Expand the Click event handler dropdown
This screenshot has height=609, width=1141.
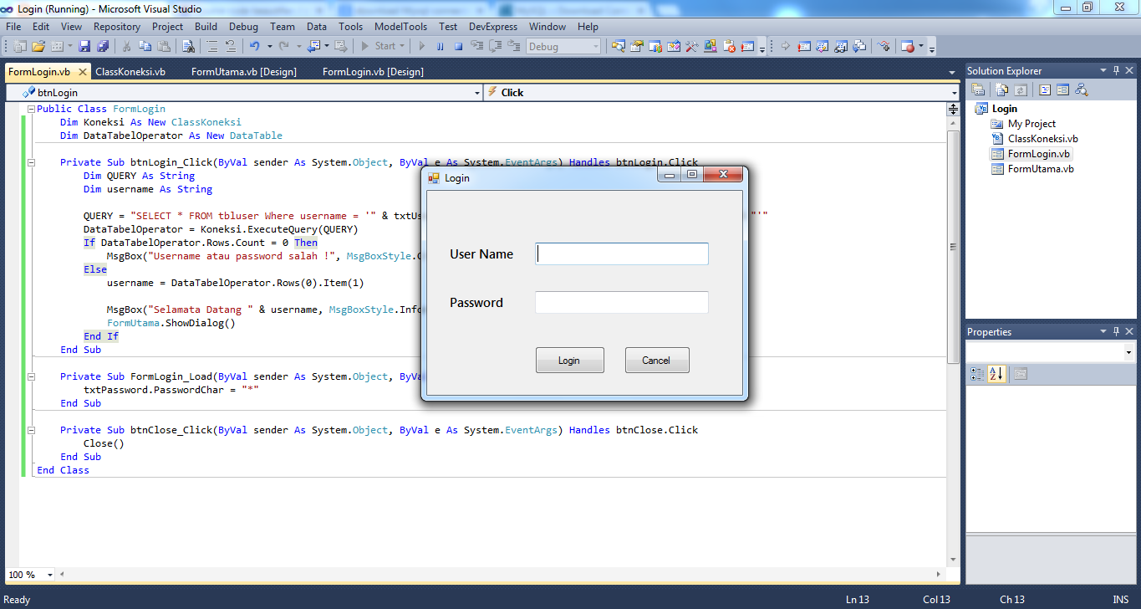[955, 92]
